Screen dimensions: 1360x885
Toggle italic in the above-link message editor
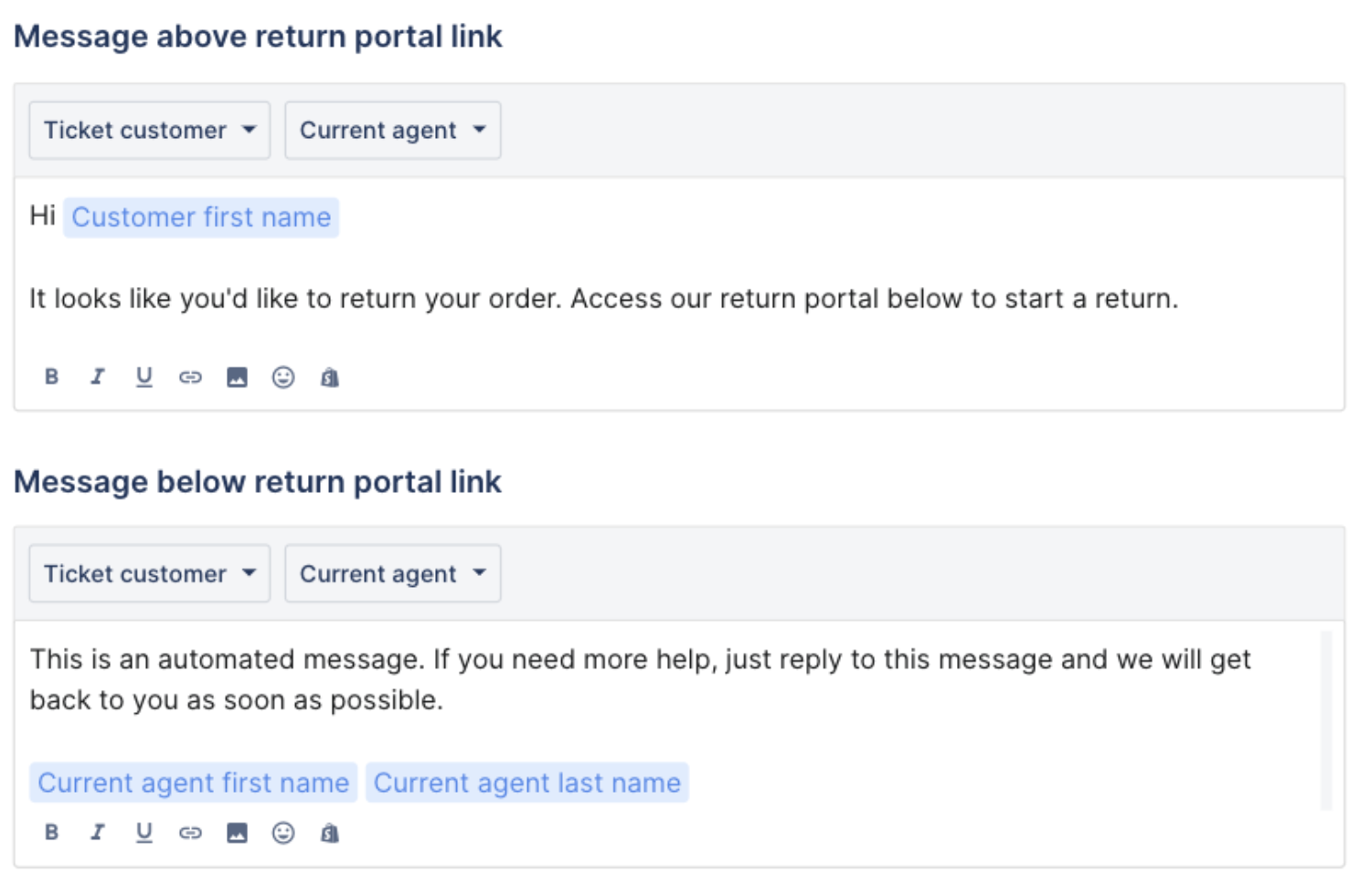pyautogui.click(x=97, y=377)
